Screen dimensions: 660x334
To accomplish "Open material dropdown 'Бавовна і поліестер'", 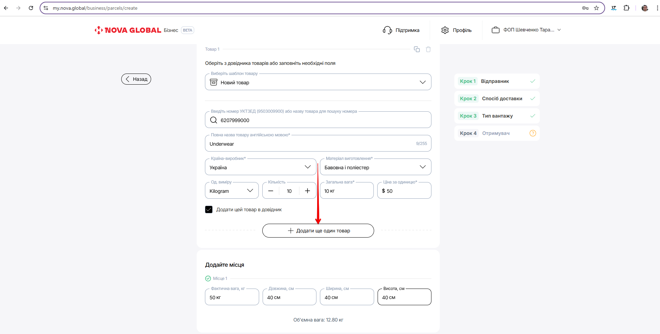I will (375, 167).
